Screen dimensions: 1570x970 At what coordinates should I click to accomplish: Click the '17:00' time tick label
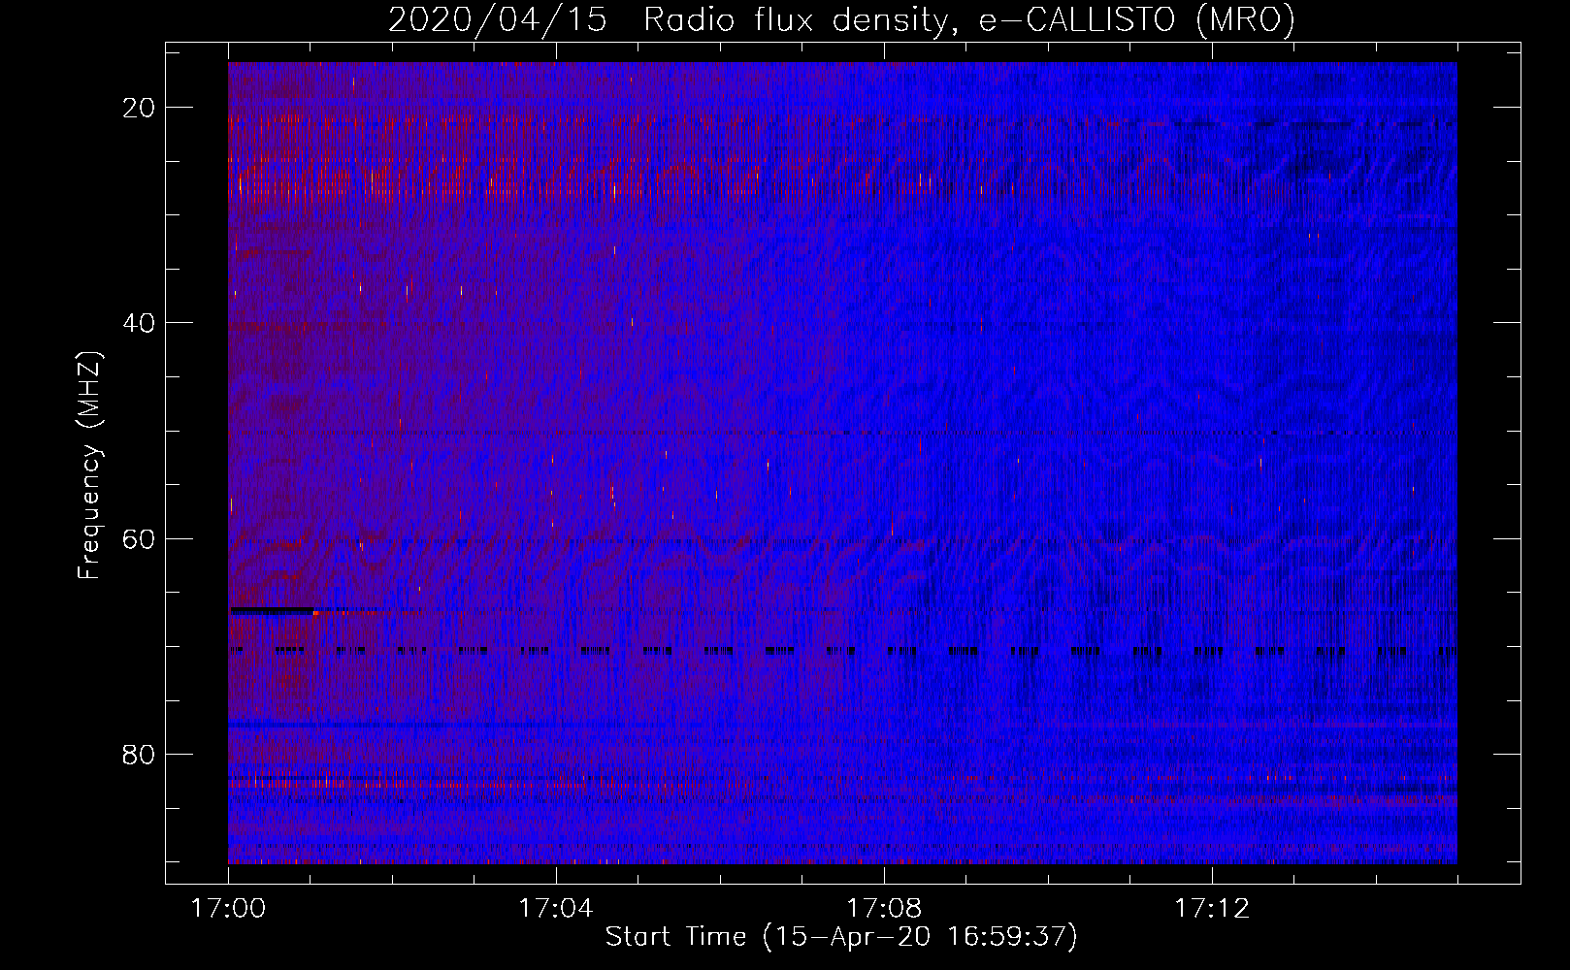point(228,909)
